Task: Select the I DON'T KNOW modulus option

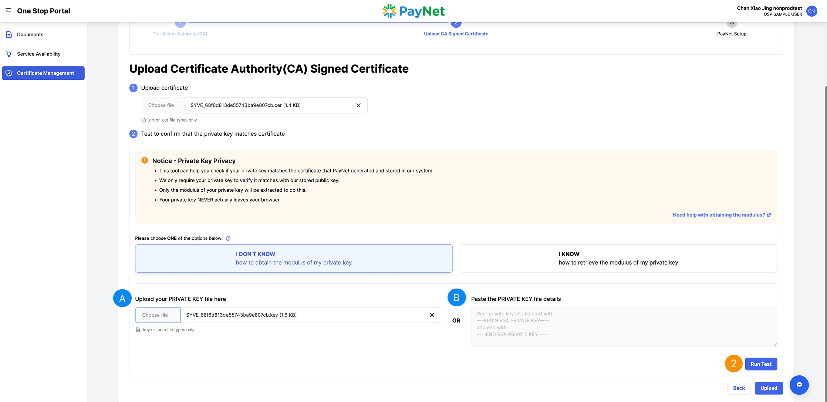Action: click(x=294, y=258)
